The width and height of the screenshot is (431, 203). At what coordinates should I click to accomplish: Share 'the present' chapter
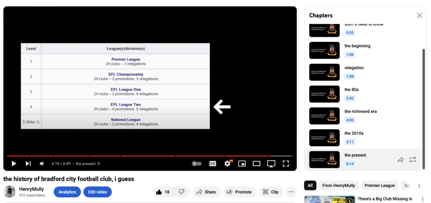pyautogui.click(x=401, y=160)
